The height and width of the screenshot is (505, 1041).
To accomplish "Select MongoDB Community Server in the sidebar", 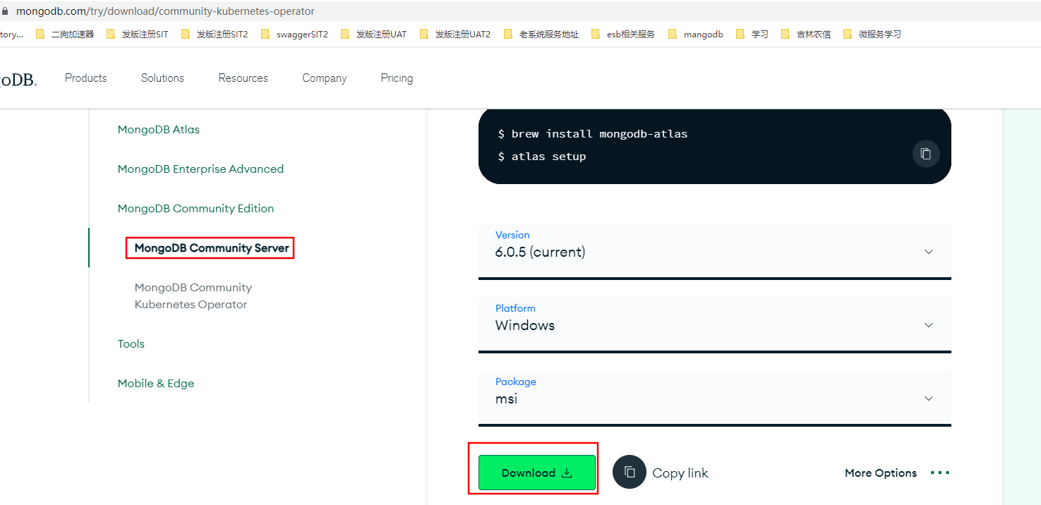I will tap(212, 248).
